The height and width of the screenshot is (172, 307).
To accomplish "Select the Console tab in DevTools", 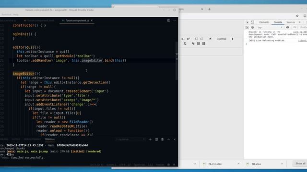I will [x=278, y=22].
